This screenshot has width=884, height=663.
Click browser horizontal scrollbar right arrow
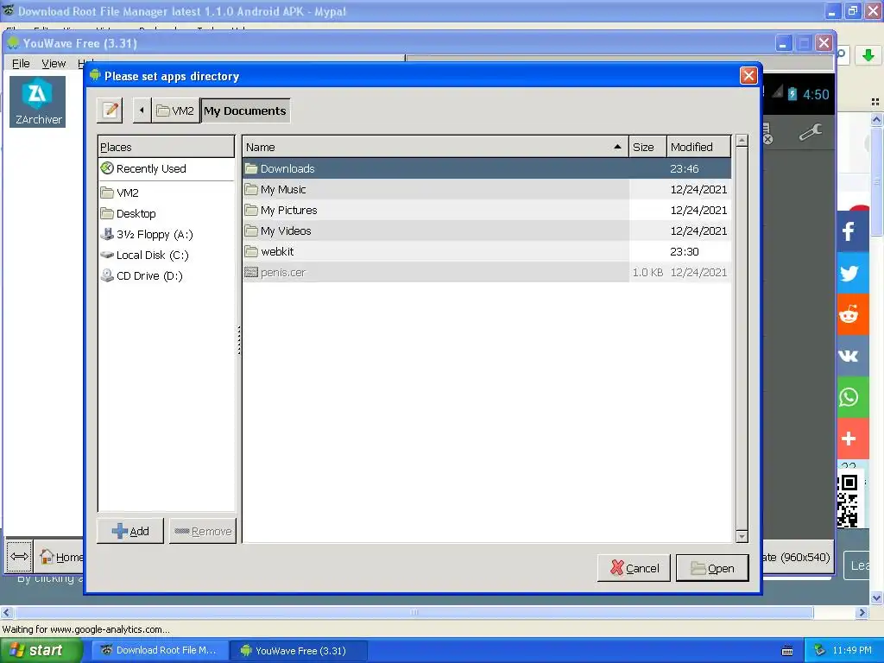pos(862,612)
